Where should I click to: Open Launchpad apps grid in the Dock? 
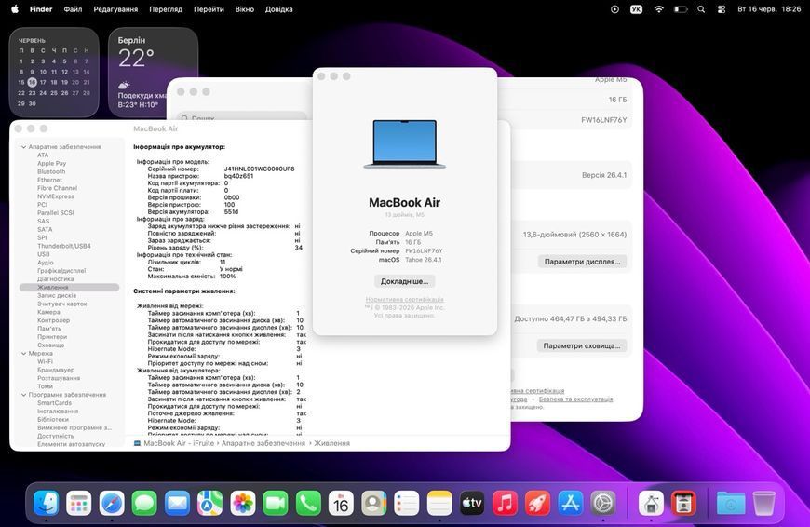click(x=78, y=503)
